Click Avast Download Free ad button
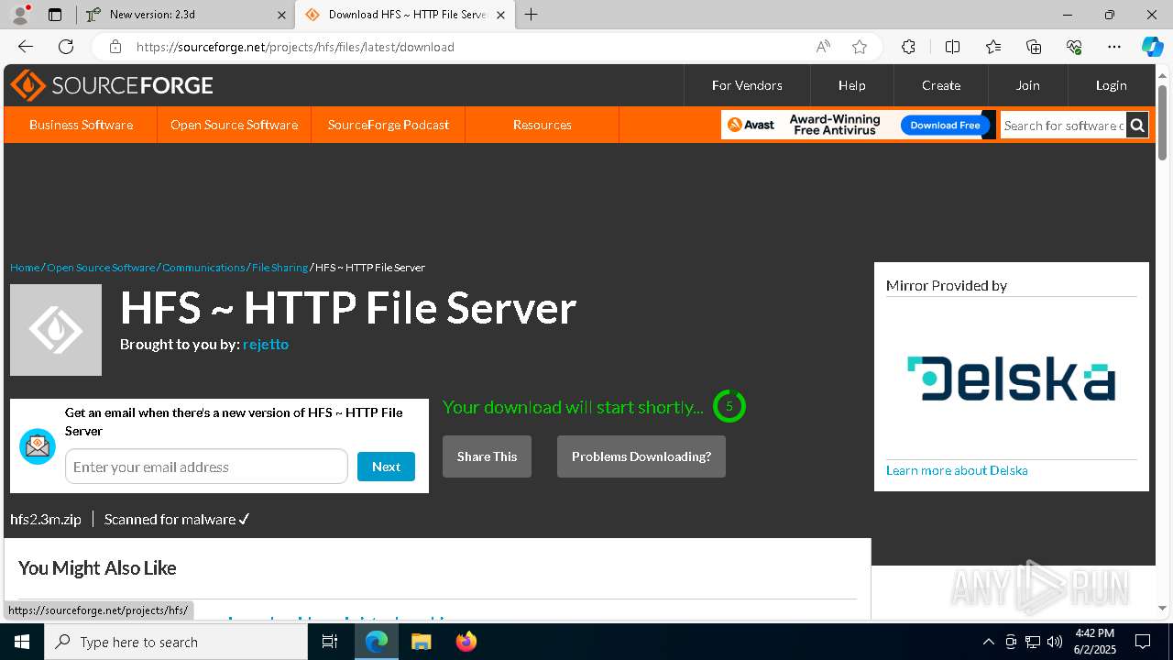This screenshot has width=1173, height=660. click(x=945, y=125)
